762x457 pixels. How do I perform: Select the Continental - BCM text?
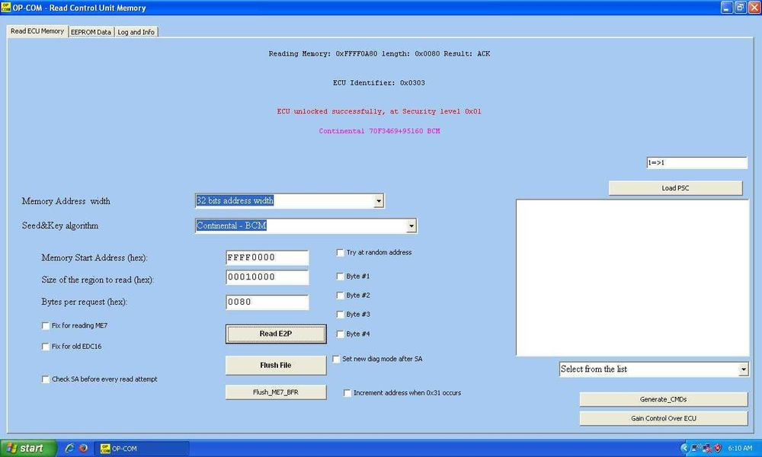click(x=232, y=225)
